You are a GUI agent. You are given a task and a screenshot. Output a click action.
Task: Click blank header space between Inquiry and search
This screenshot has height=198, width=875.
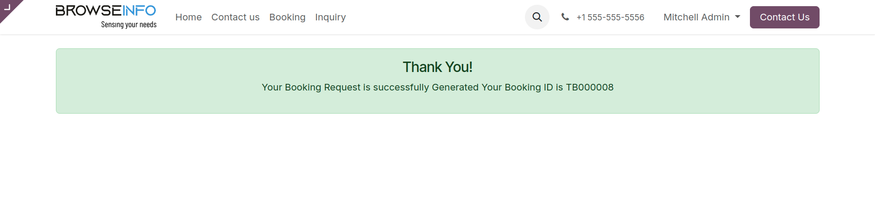(x=435, y=17)
